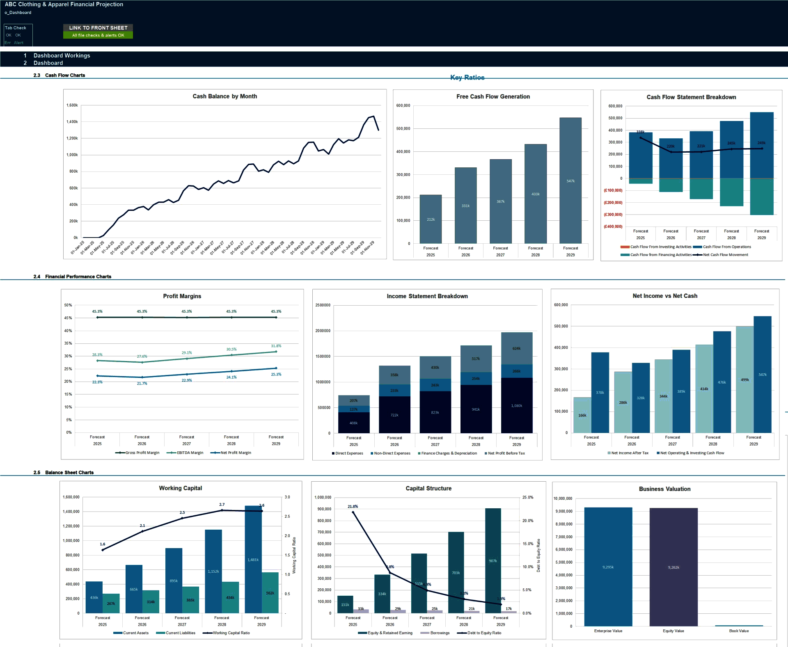Click the 212k bar in Free Cash Flow chart
The image size is (788, 647).
coord(431,219)
